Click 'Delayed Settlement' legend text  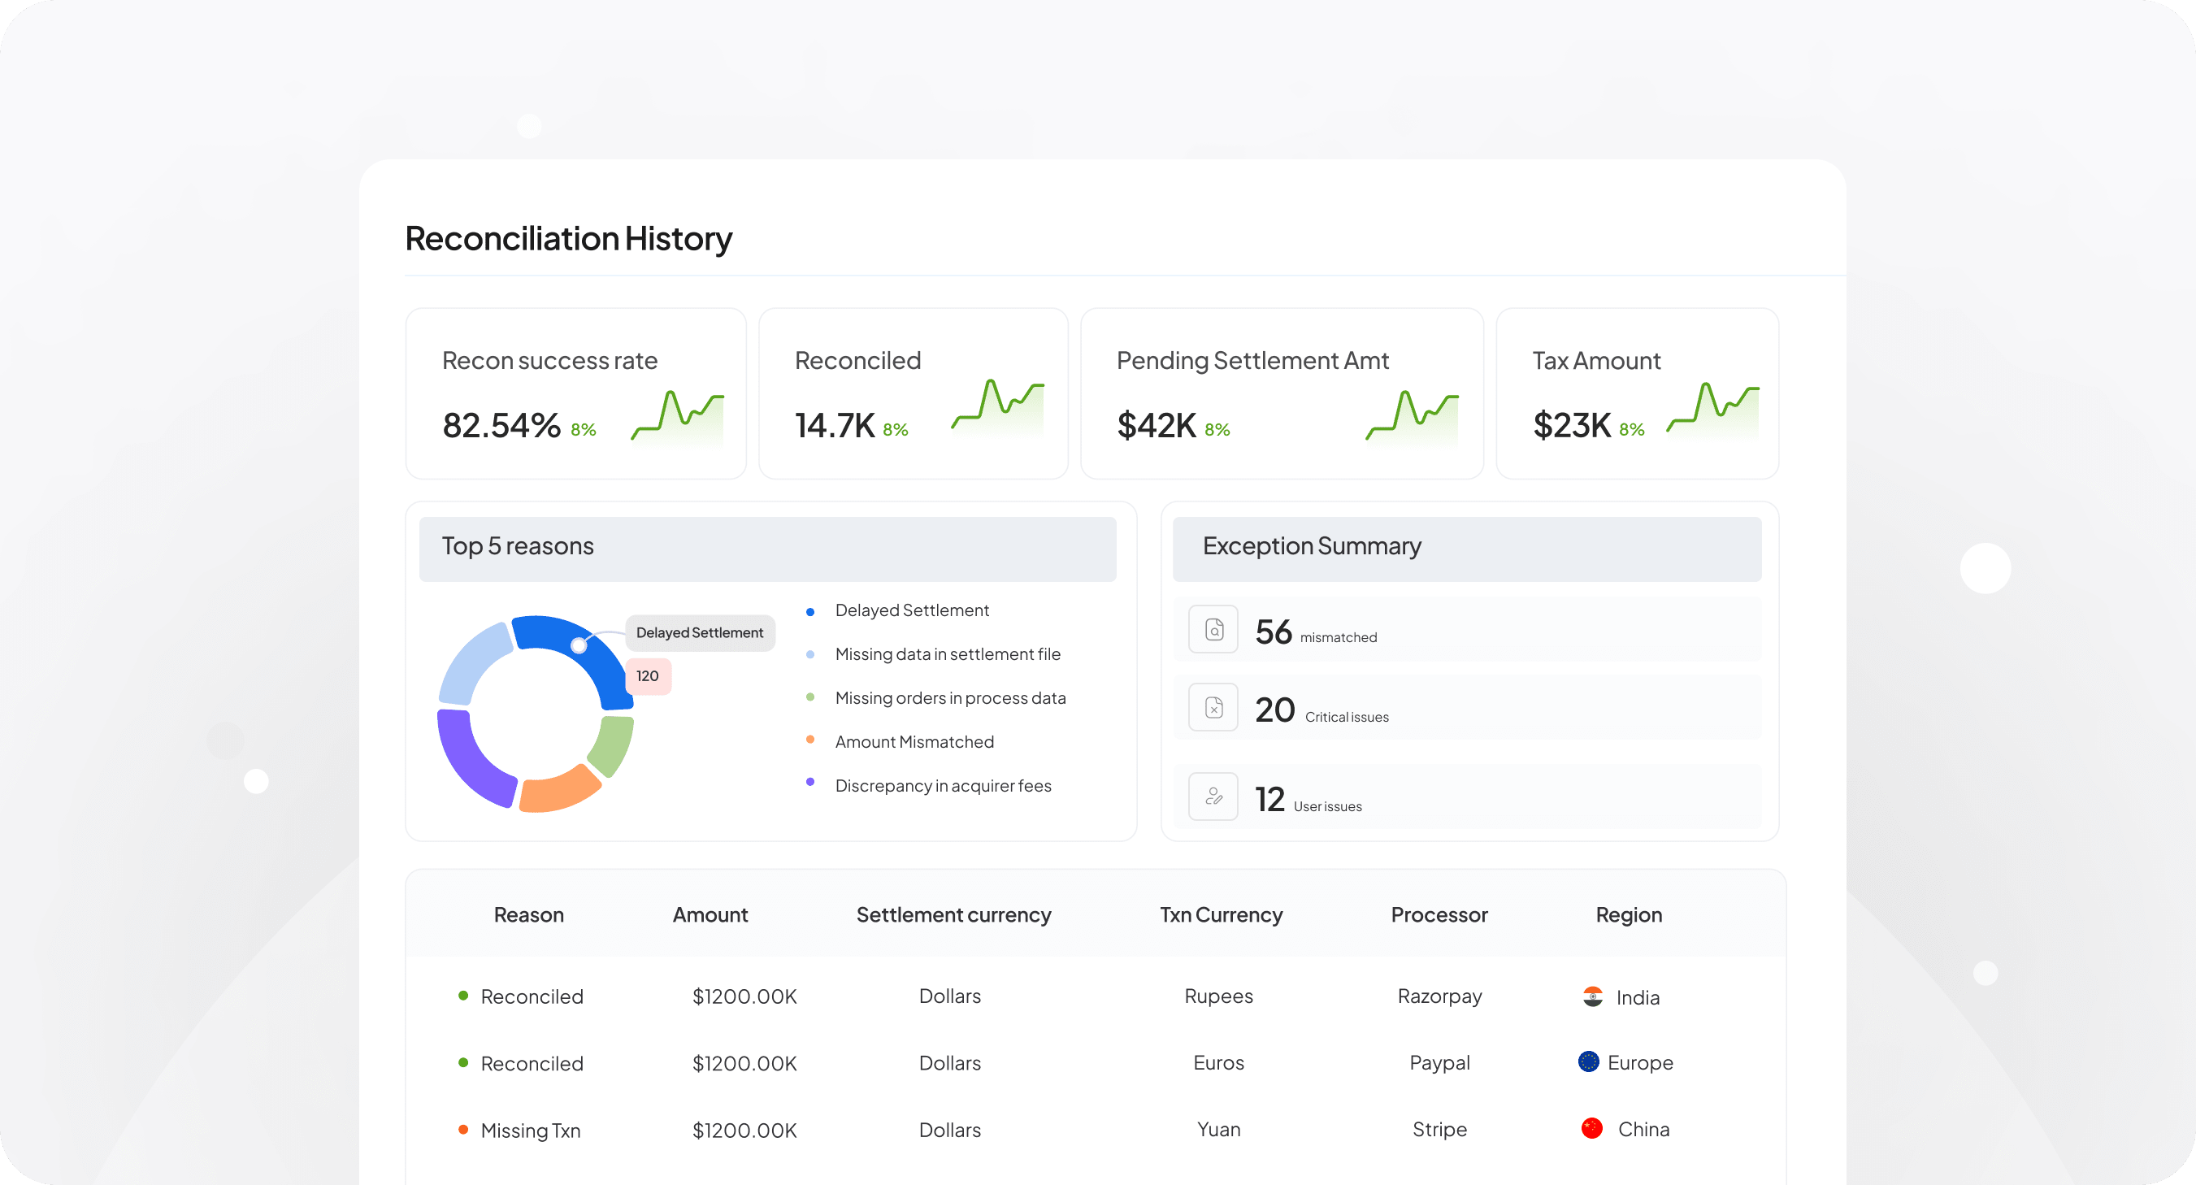(x=911, y=610)
